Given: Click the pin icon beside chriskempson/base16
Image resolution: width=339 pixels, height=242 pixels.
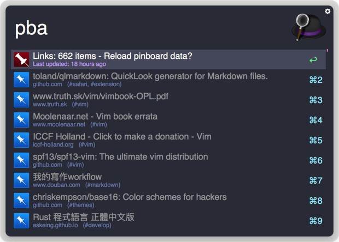Looking at the screenshot, I should [x=21, y=201].
